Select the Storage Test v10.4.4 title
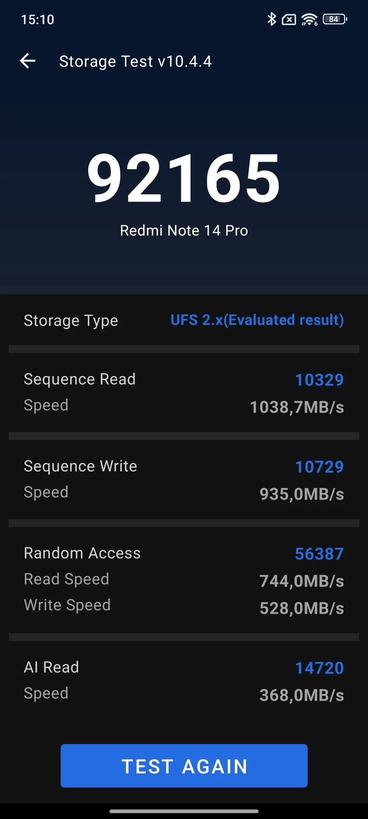The image size is (368, 819). 135,61
